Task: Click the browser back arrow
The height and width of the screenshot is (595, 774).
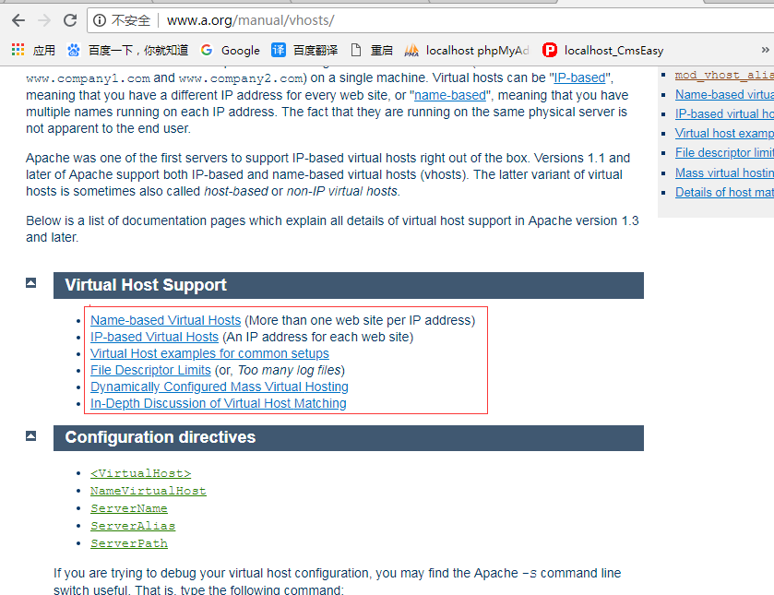Action: (18, 20)
